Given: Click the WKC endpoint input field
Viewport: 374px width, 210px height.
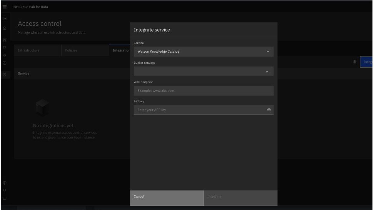Looking at the screenshot, I should coord(204,91).
